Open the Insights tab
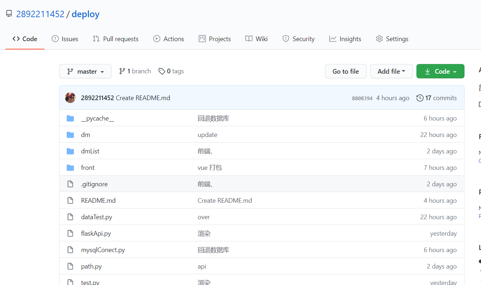Screen dimensions: 481x285 tap(345, 39)
